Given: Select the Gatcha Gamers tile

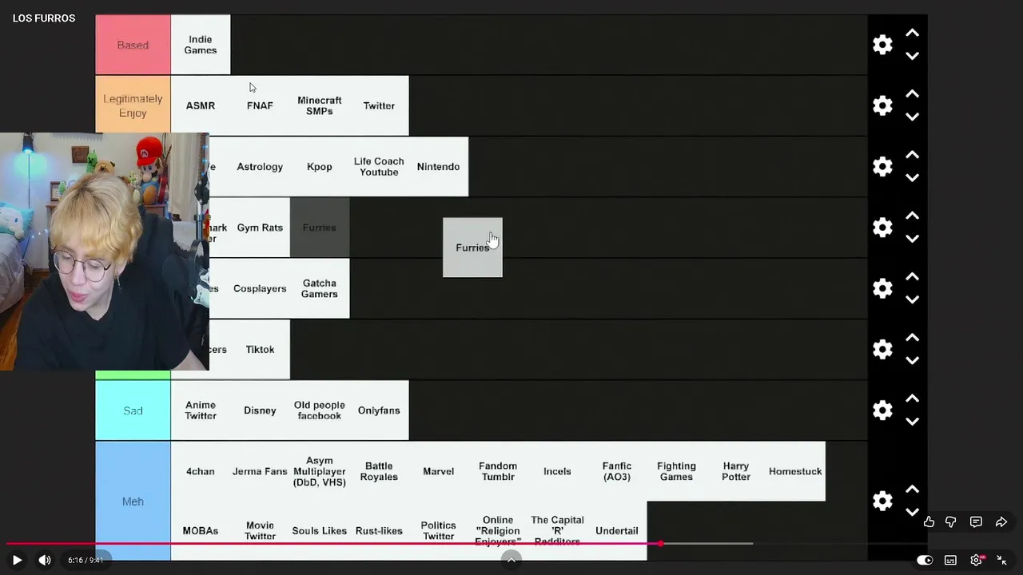Looking at the screenshot, I should pyautogui.click(x=320, y=288).
